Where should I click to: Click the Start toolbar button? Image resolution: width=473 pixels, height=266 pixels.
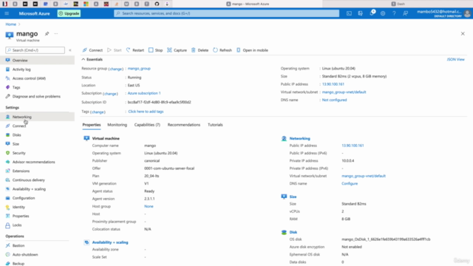(115, 50)
